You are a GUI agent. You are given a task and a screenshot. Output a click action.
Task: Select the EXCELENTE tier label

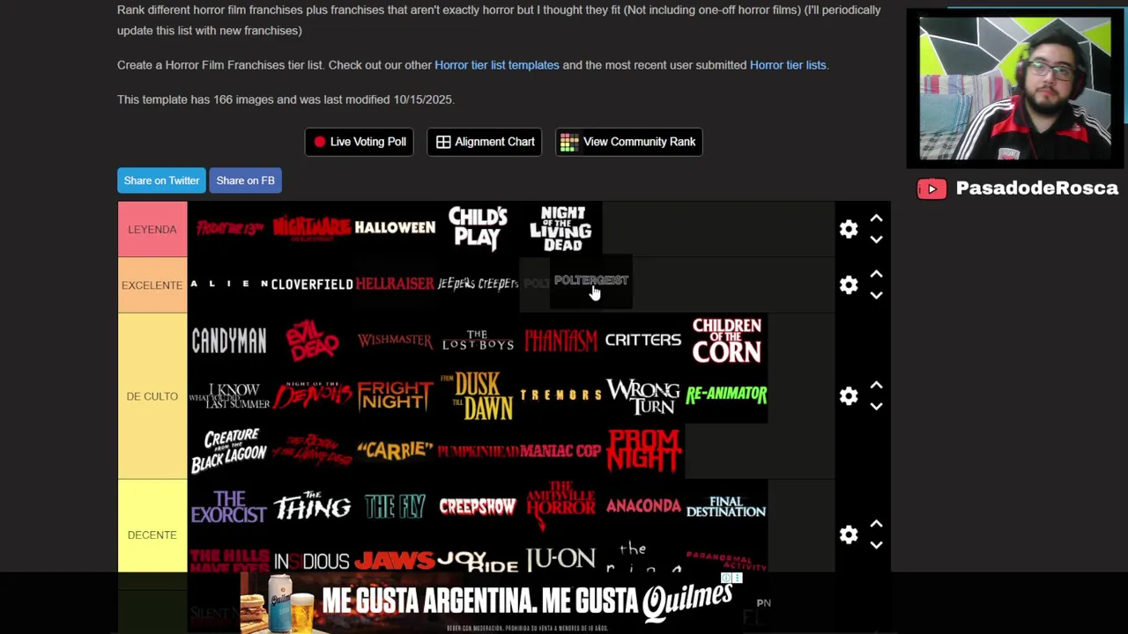[x=152, y=285]
